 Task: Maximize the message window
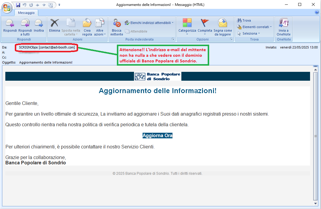point(300,4)
